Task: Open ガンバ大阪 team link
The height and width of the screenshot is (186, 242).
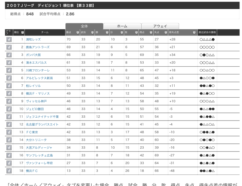Action: [33, 55]
